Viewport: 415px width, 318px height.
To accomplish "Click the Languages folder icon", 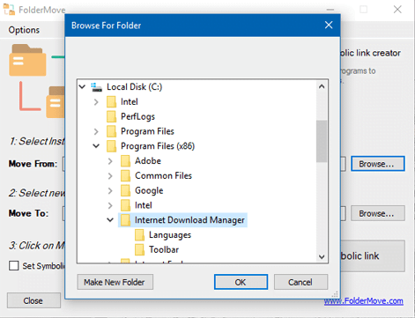I will pos(139,235).
